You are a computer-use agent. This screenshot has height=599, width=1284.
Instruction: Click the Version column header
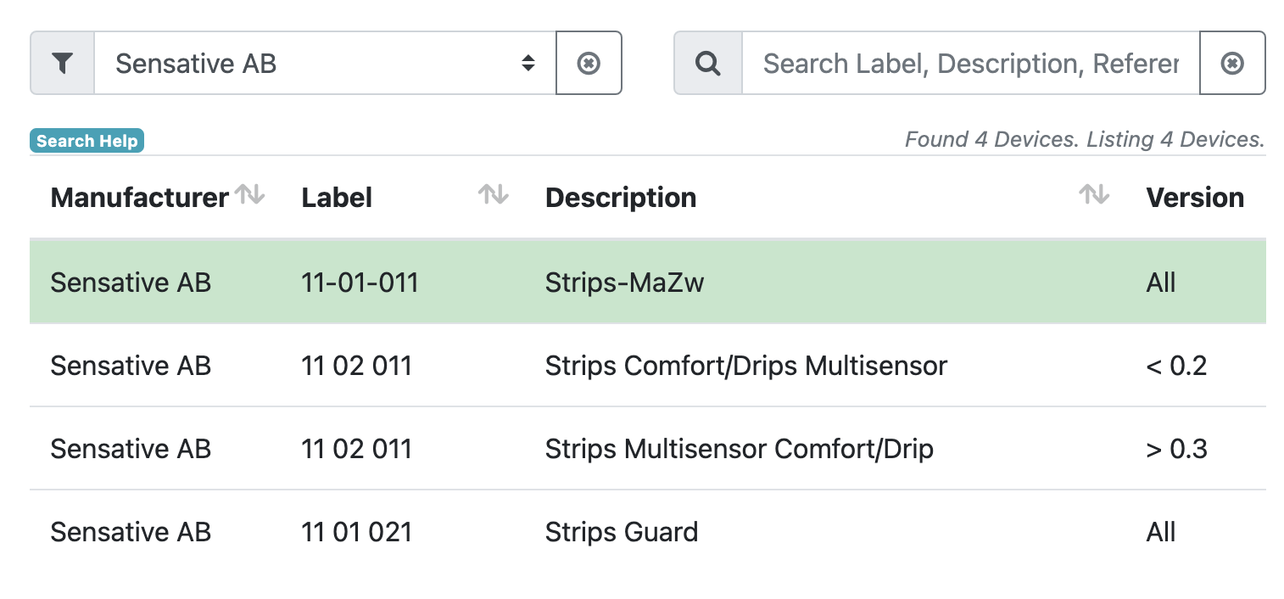(1194, 198)
